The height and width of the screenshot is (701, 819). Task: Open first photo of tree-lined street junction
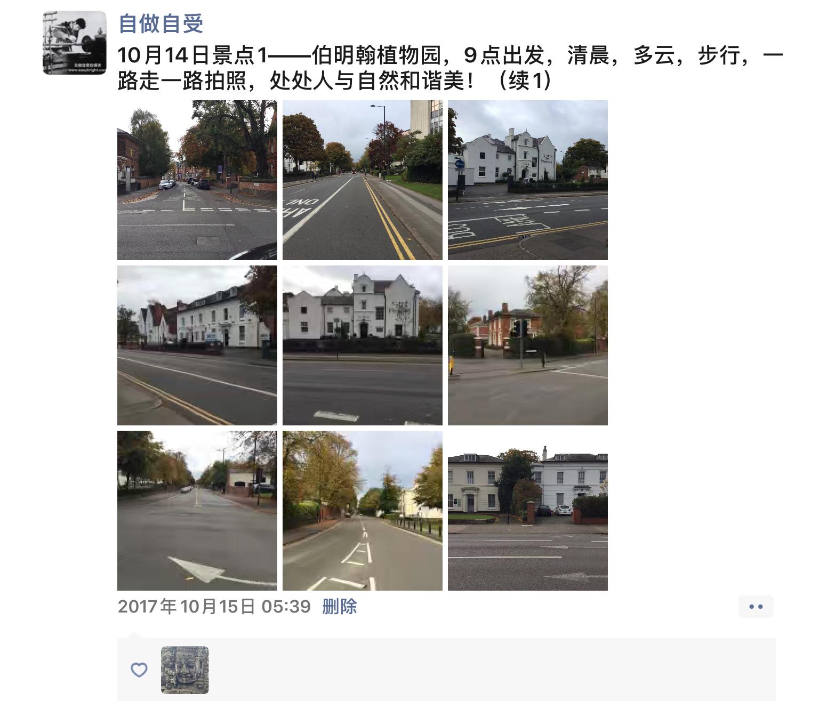pyautogui.click(x=197, y=180)
